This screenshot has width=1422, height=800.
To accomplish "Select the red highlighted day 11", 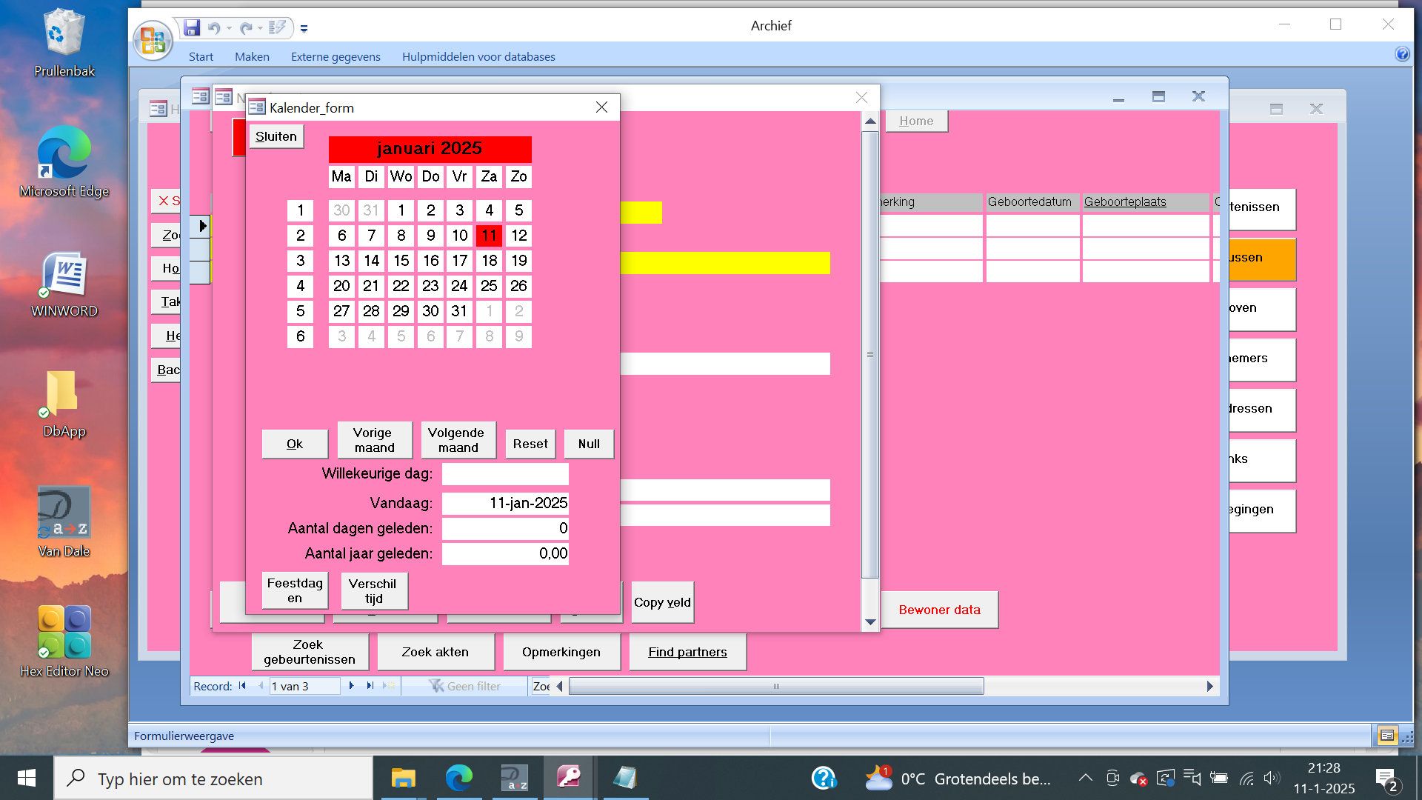I will (x=489, y=236).
